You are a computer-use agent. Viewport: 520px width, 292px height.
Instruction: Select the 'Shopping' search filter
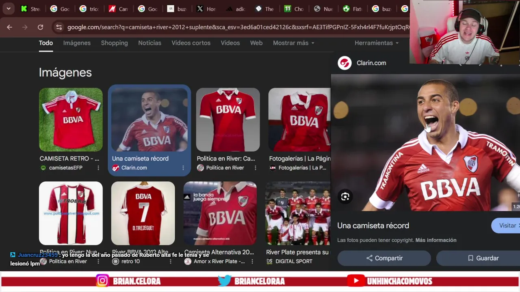pos(114,43)
